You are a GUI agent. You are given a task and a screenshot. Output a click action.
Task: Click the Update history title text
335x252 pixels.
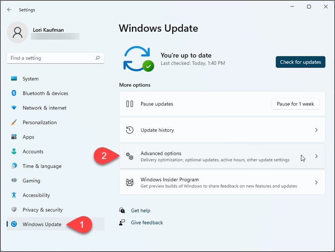(x=157, y=130)
